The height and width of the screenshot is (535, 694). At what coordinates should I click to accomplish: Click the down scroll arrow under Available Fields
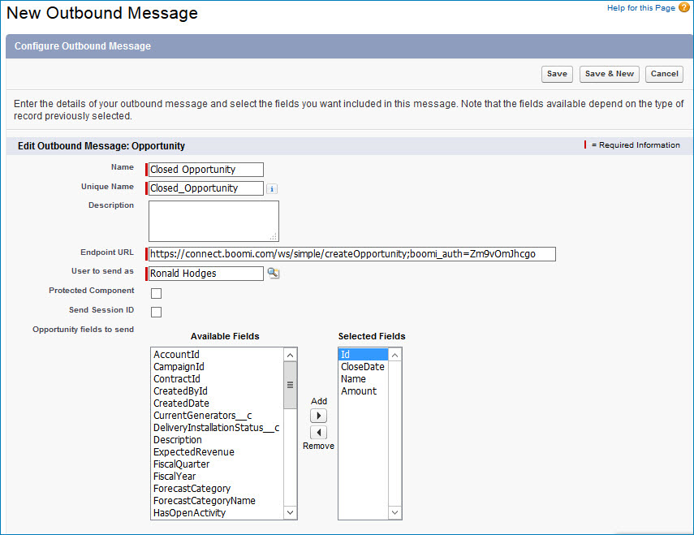(290, 512)
